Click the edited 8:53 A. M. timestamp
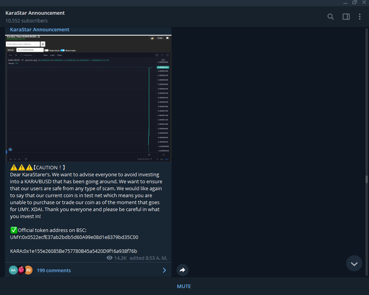 [x=149, y=258]
